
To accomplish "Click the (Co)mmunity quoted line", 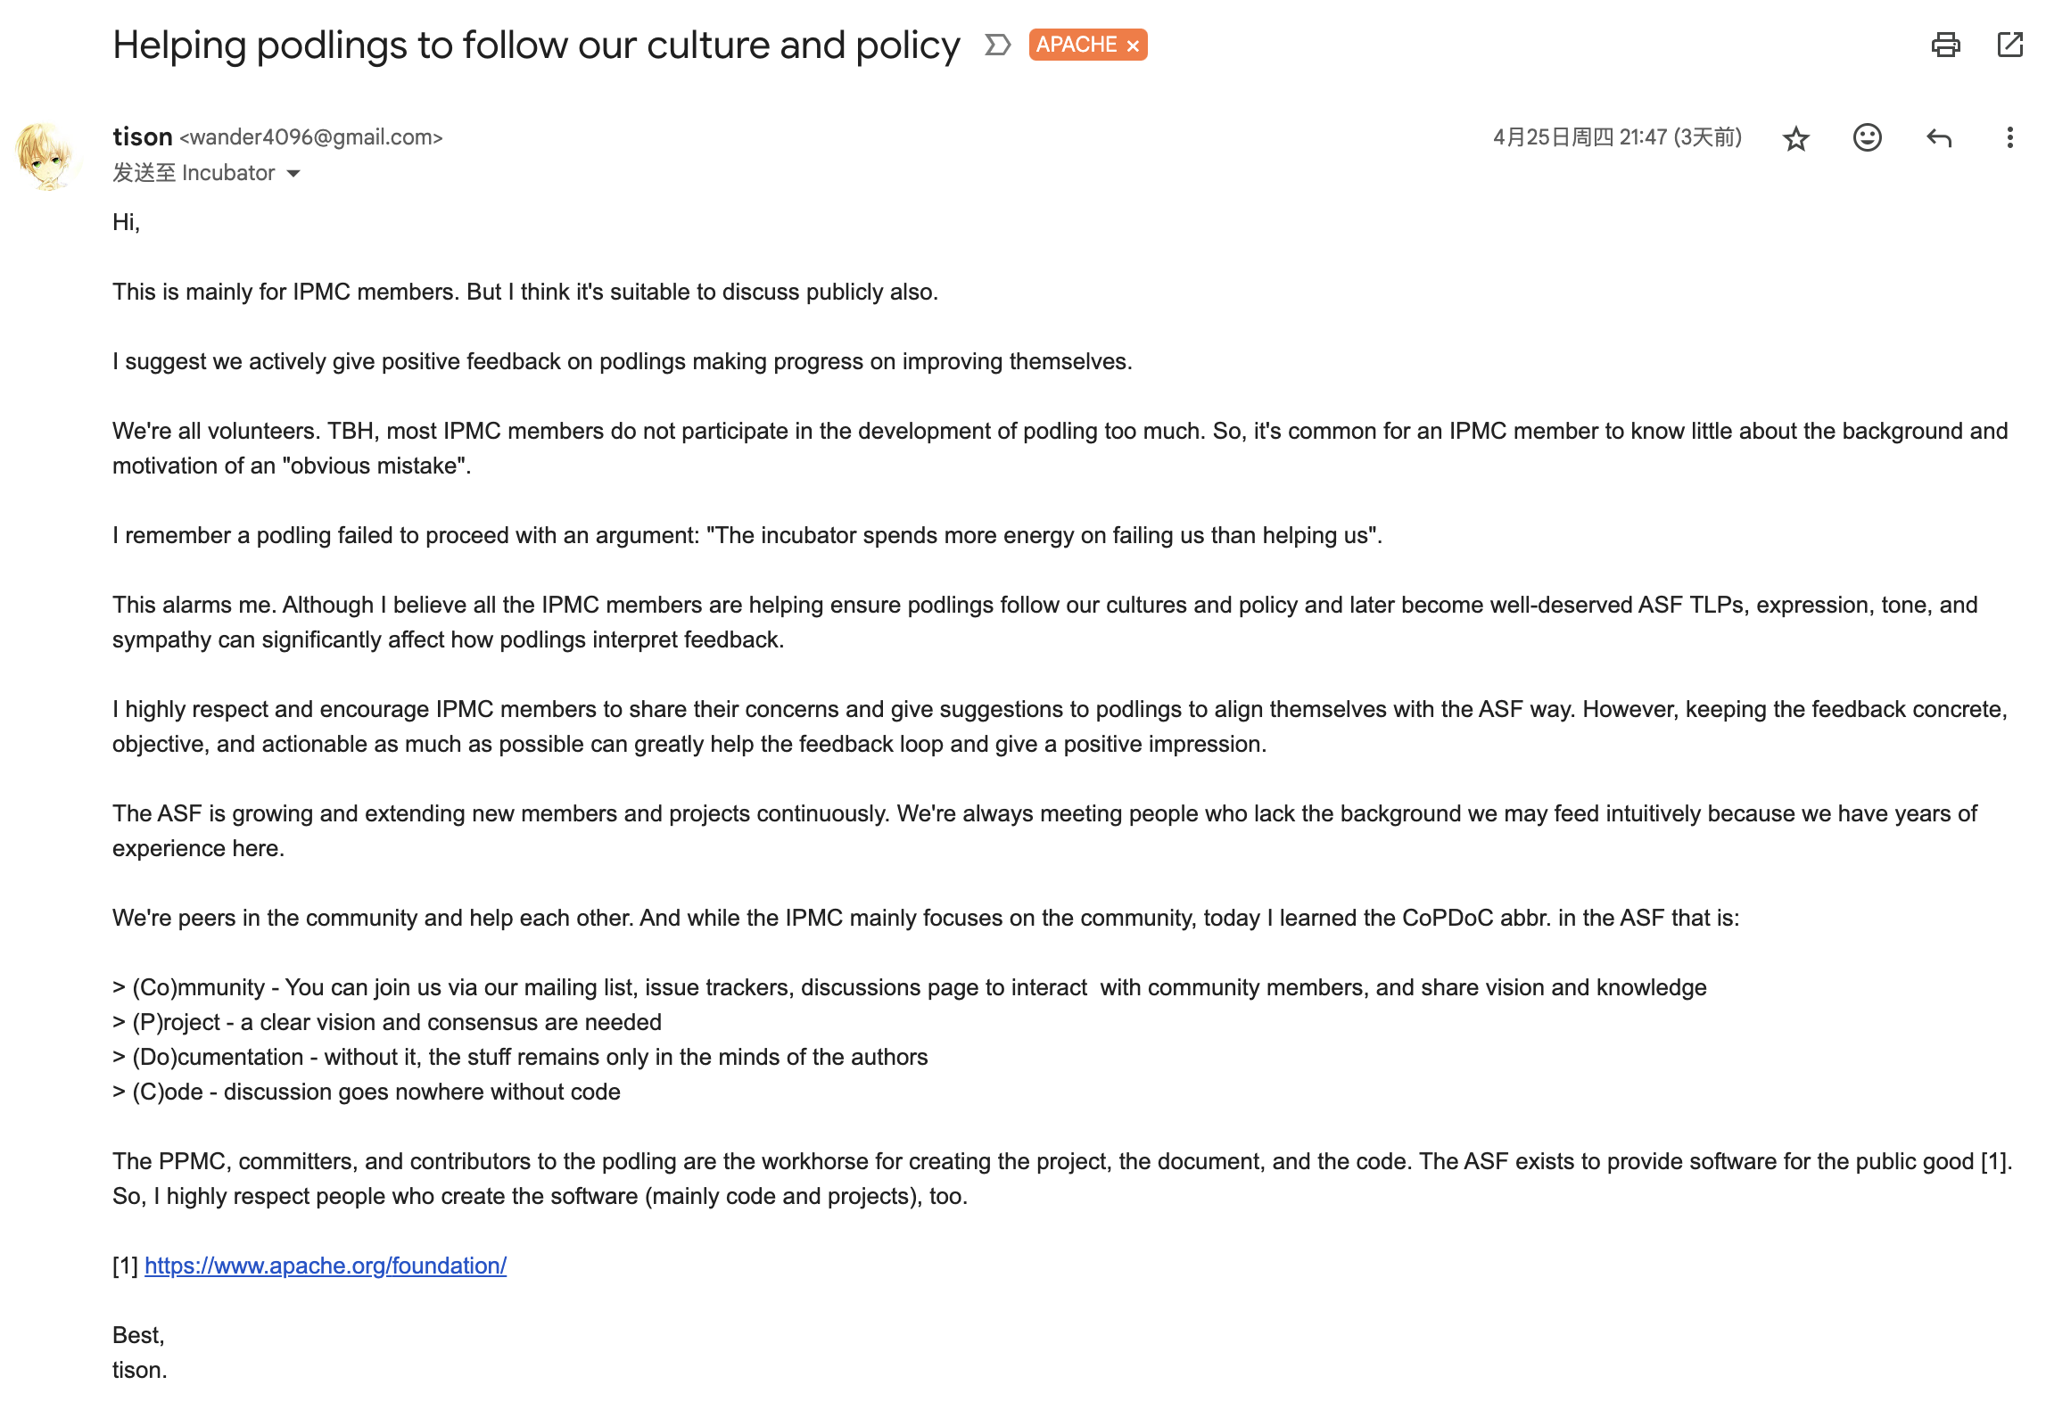I will (x=910, y=987).
